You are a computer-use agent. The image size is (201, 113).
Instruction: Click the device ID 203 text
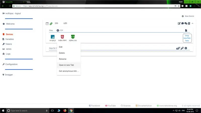[56, 23]
